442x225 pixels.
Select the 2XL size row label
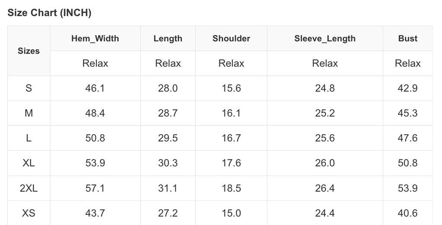click(28, 188)
